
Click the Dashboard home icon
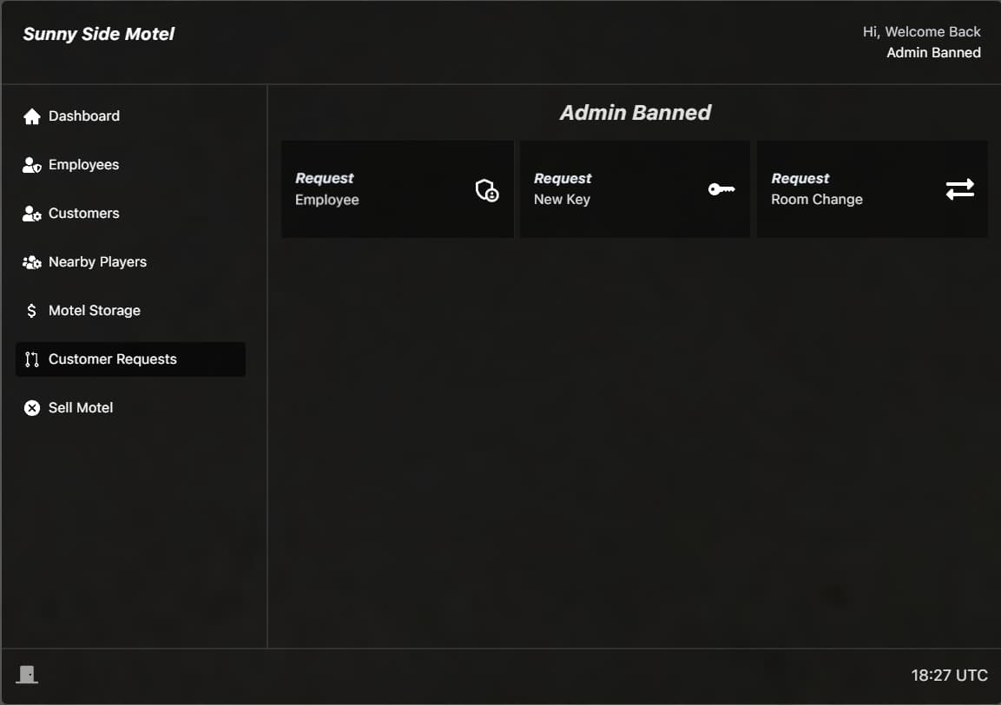click(x=32, y=116)
